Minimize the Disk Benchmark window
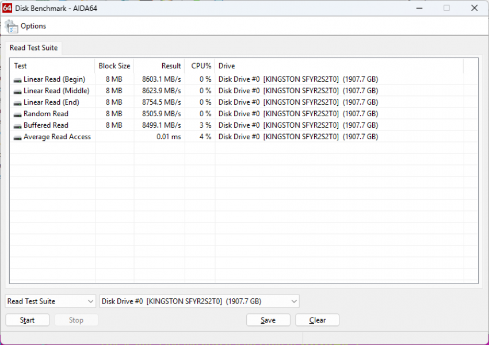The height and width of the screenshot is (345, 489). (419, 8)
